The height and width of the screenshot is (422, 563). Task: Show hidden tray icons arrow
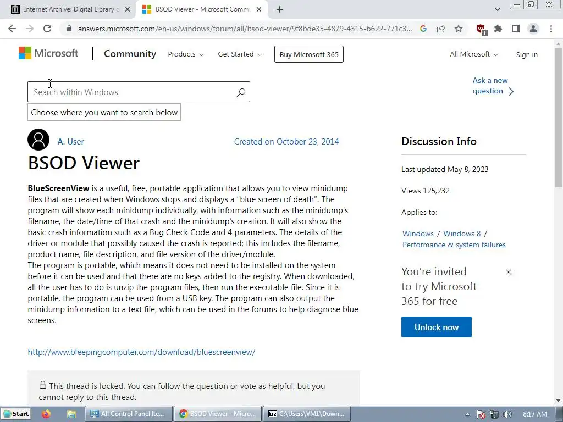467,414
